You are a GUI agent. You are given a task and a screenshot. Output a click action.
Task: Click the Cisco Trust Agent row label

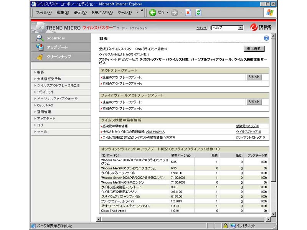click(x=113, y=210)
